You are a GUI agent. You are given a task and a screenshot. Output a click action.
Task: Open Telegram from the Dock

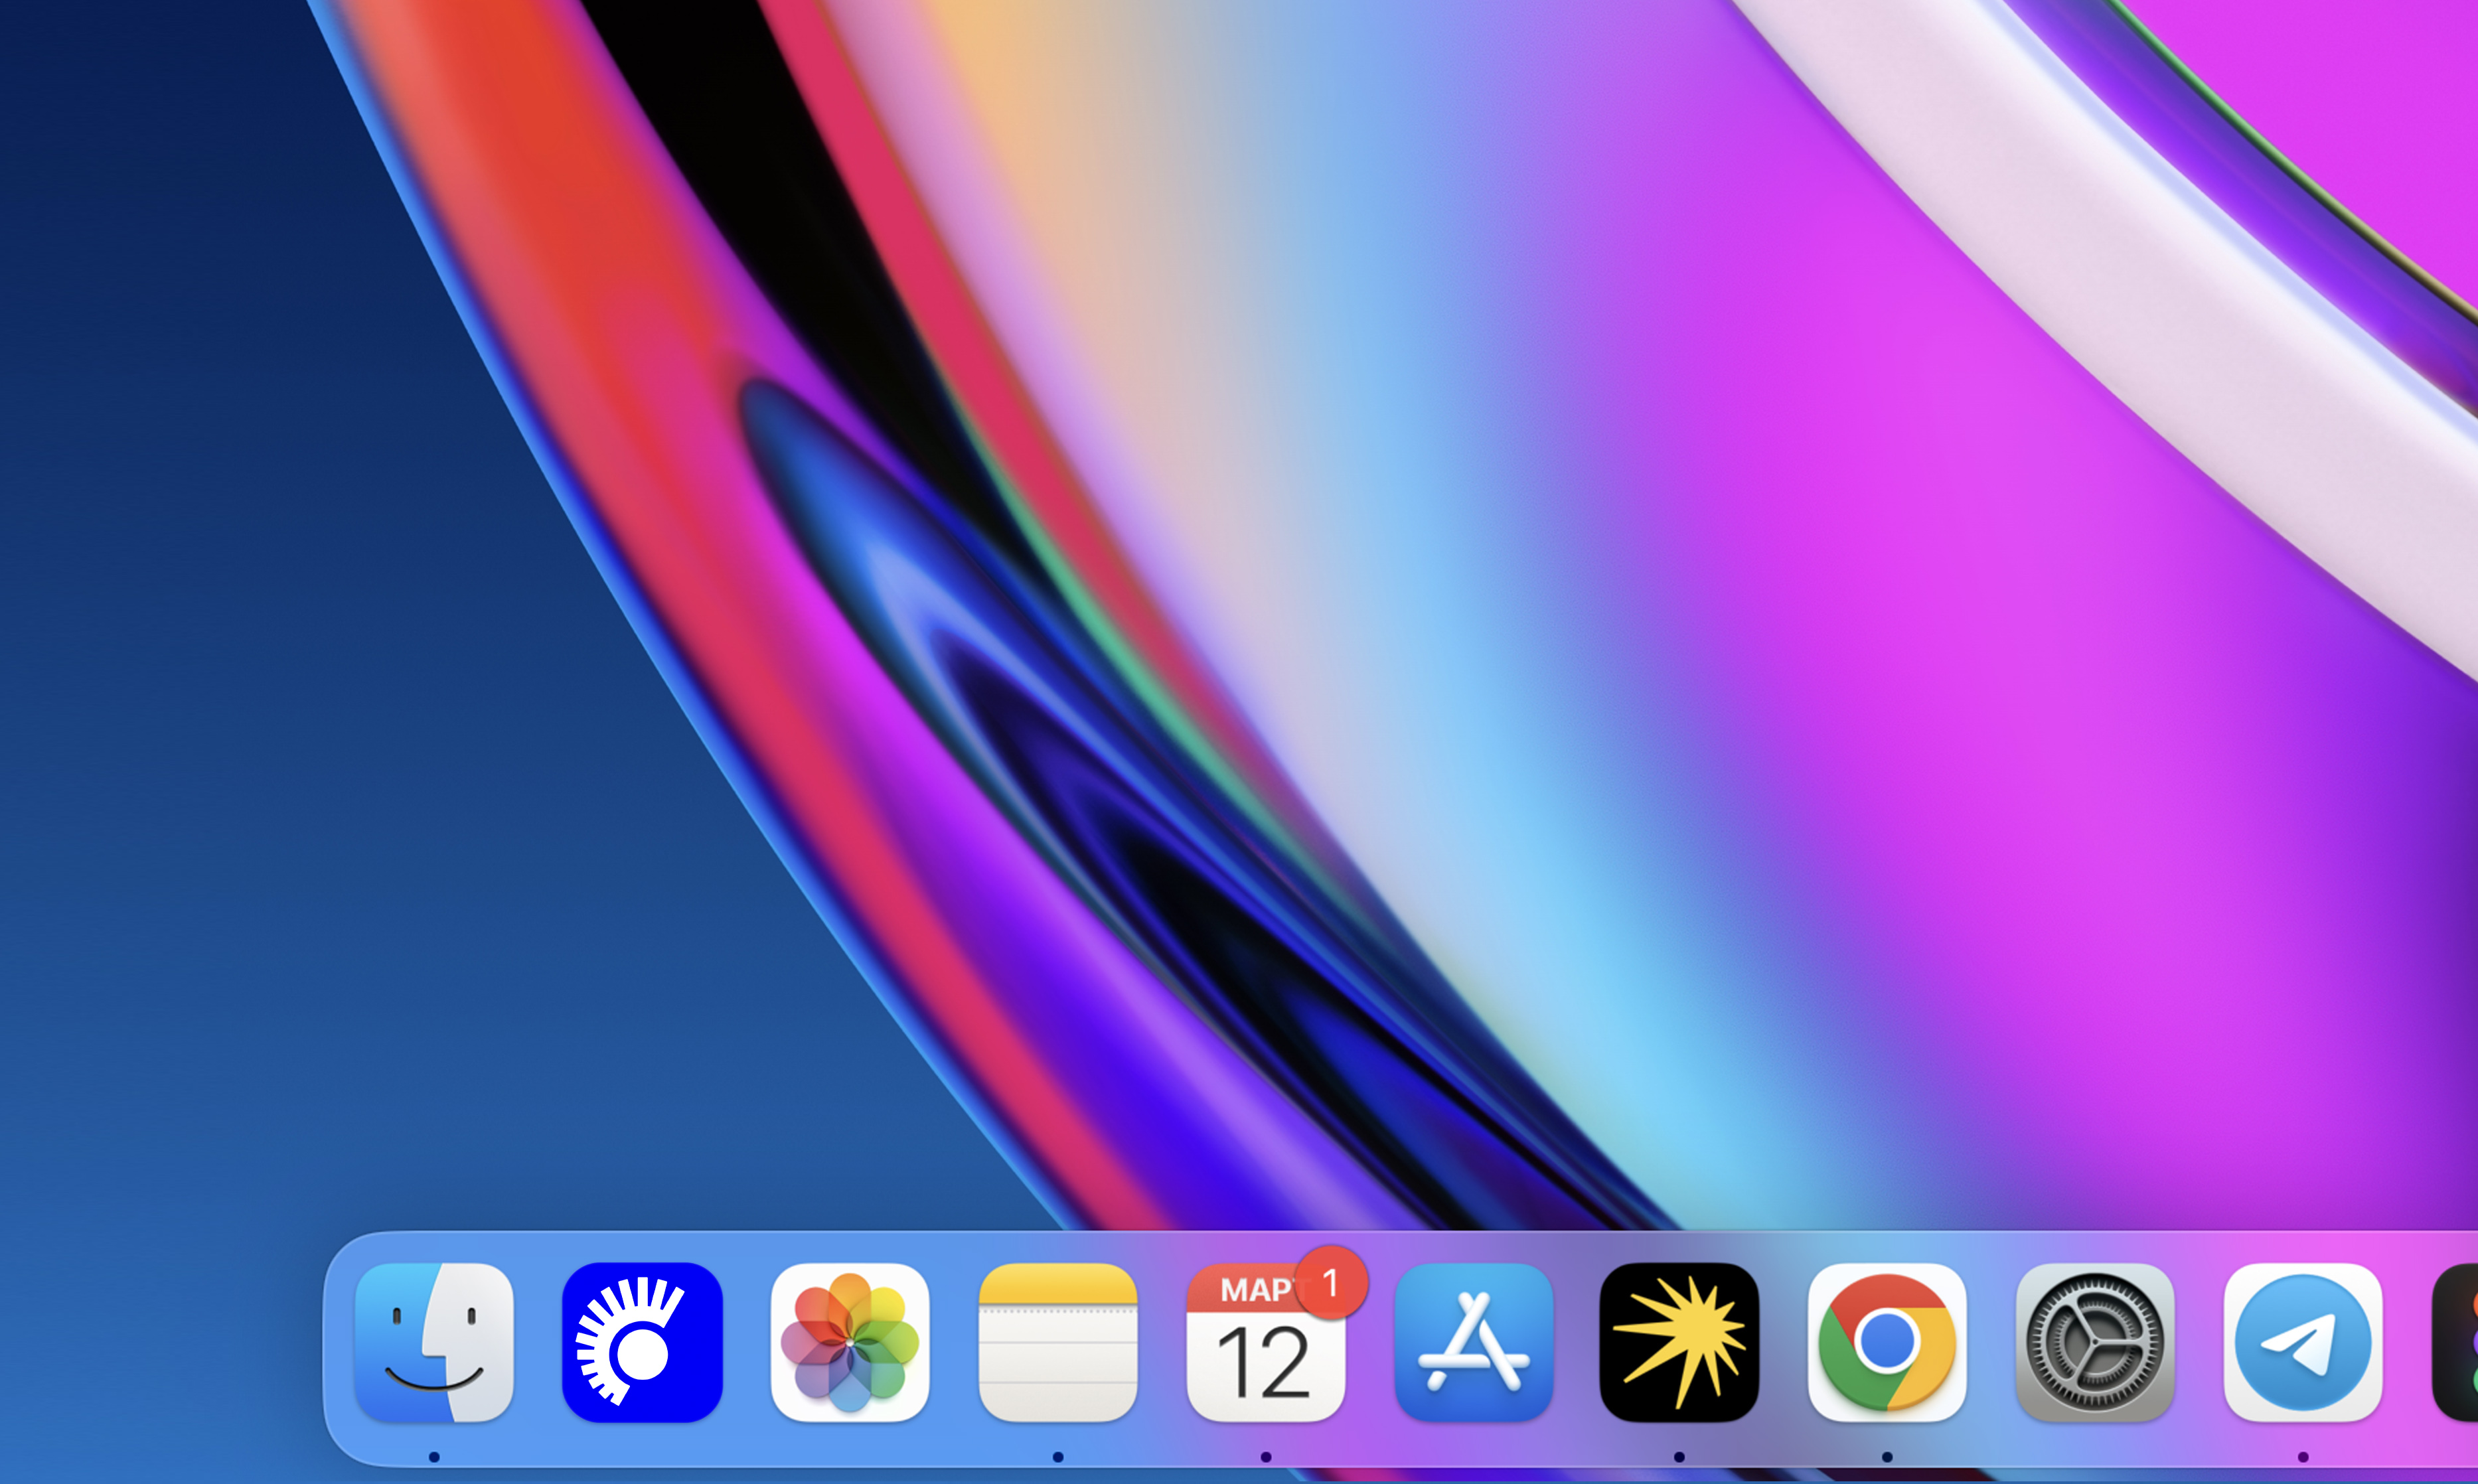tap(2303, 1342)
